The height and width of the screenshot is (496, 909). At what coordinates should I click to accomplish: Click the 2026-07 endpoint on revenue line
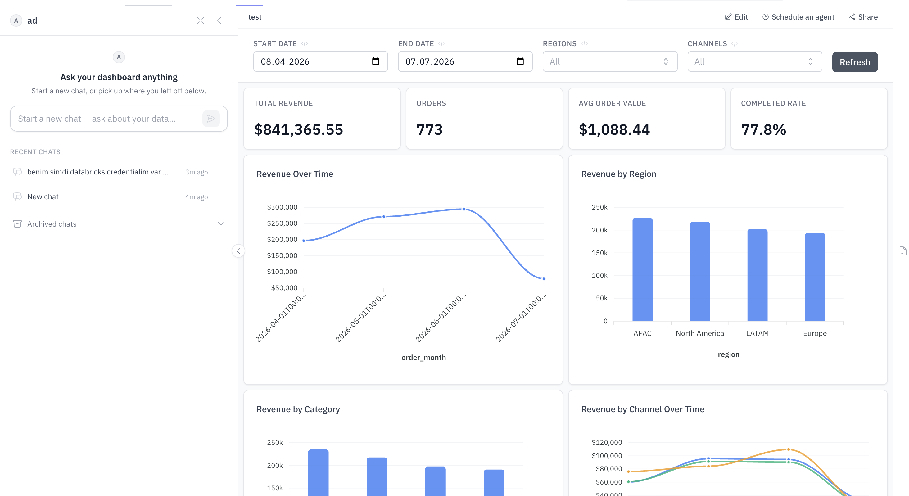tap(544, 279)
